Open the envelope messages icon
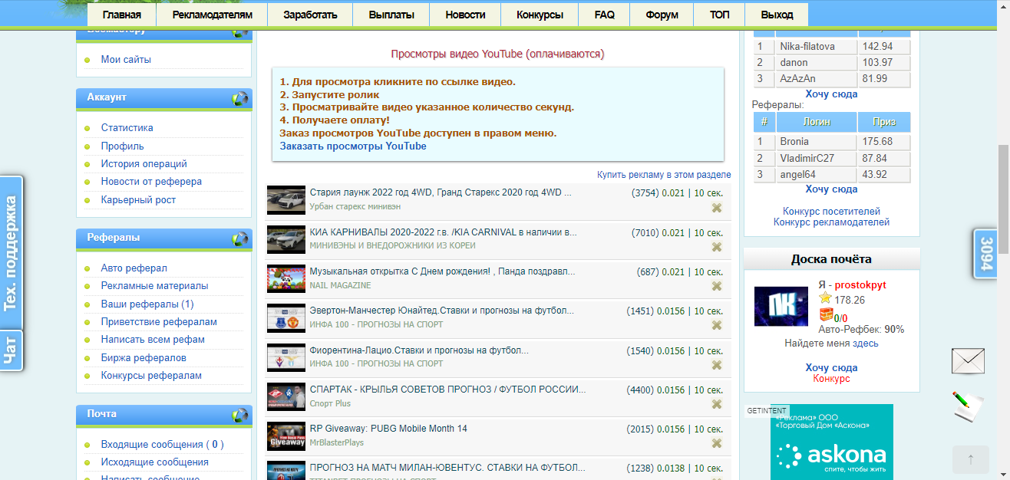This screenshot has width=1010, height=480. pyautogui.click(x=968, y=360)
